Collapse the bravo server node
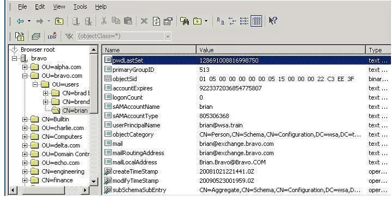 click(x=14, y=58)
